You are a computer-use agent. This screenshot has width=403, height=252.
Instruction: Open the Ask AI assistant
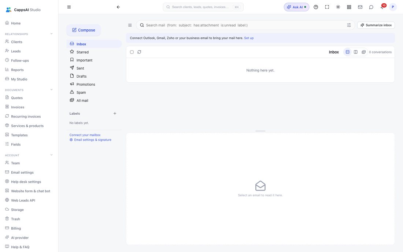(296, 7)
